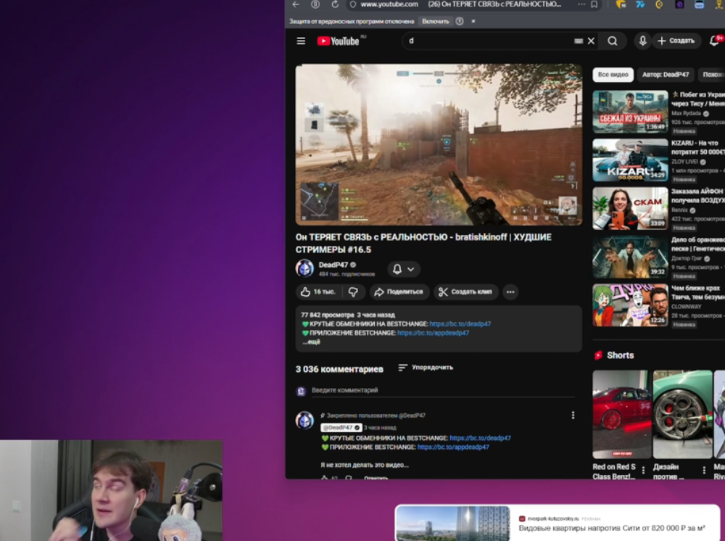
Task: Click site info shield icon in address bar
Action: [x=353, y=4]
